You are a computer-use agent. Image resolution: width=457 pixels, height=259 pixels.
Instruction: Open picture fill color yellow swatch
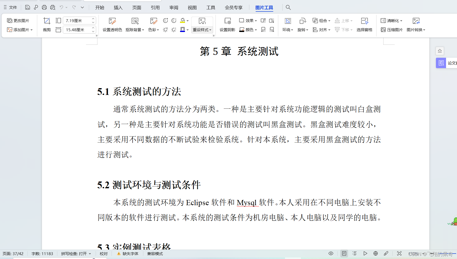pos(183,21)
